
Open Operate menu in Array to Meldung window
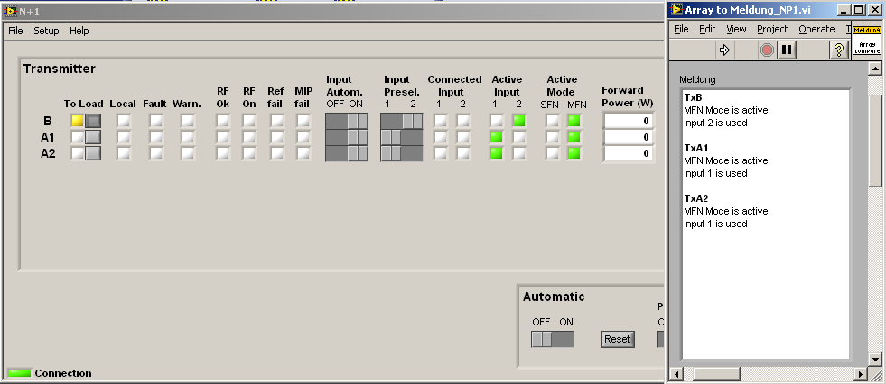[x=816, y=29]
